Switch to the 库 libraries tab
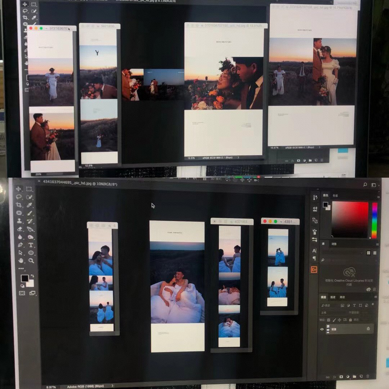389x389 pixels. (x=323, y=244)
